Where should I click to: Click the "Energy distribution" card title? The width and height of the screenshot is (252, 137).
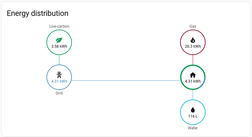coord(38,13)
